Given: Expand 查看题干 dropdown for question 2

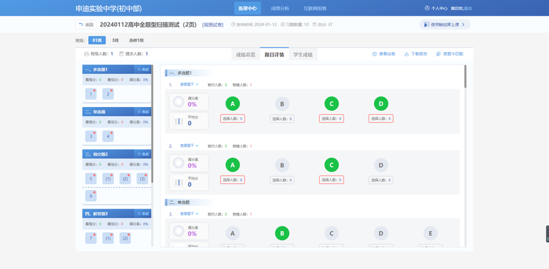Looking at the screenshot, I should (x=189, y=145).
